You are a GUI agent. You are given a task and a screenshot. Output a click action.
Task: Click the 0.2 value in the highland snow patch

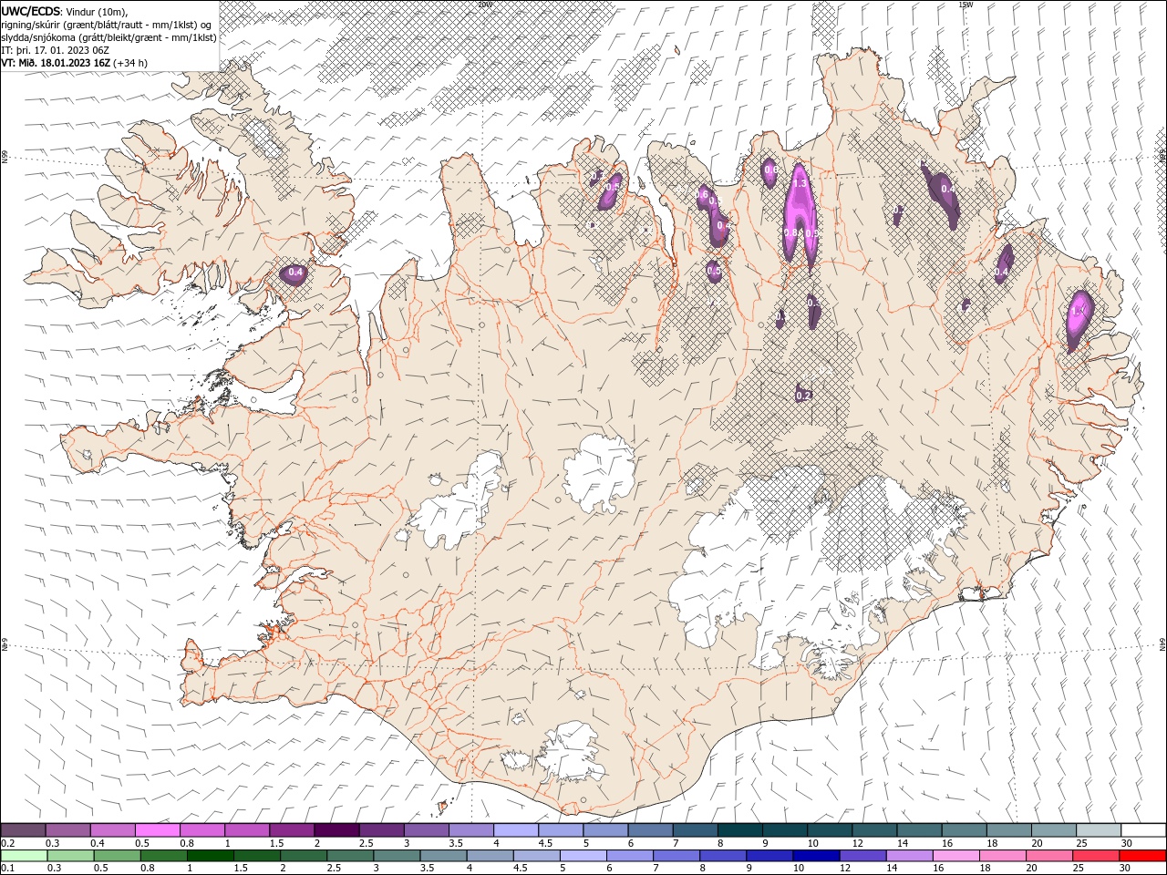[803, 396]
